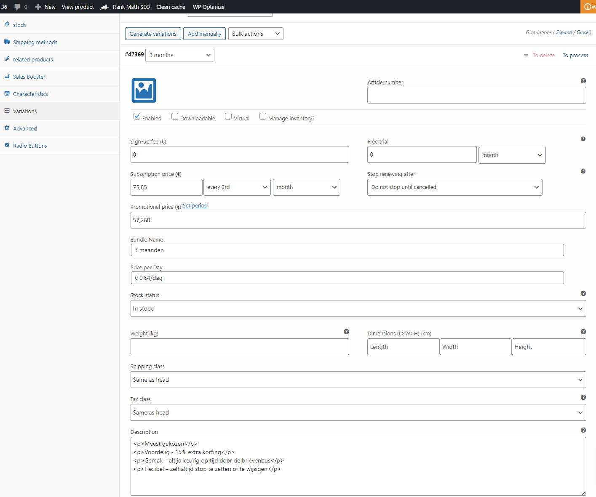Screen dimensions: 596x497
Task: Click the comments bubble icon in admin bar
Action: 17,7
